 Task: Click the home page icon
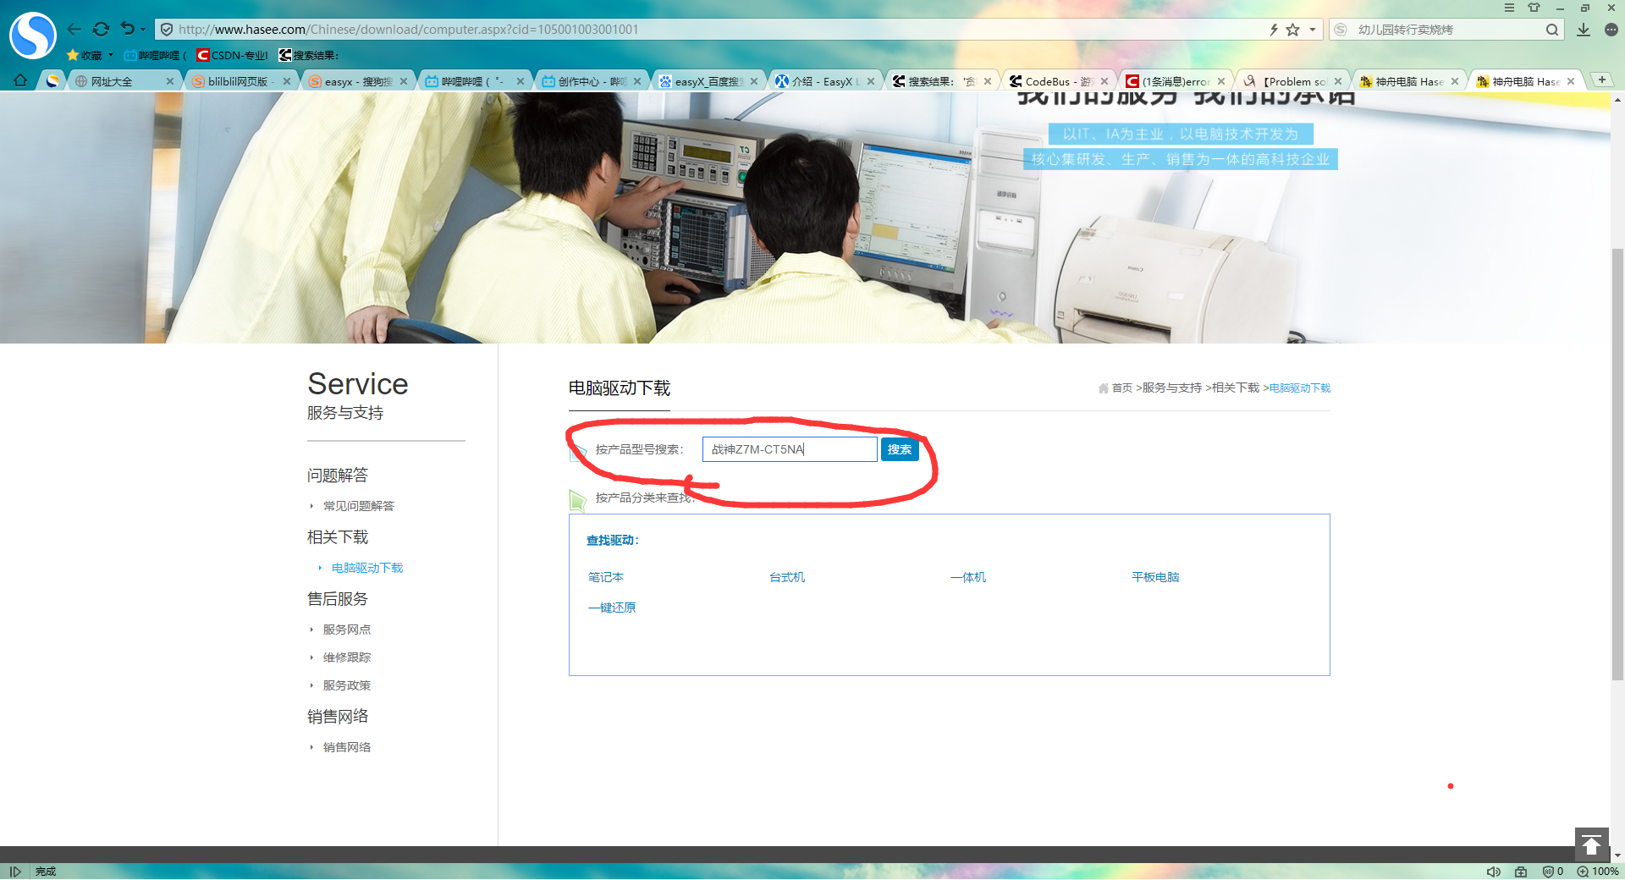point(20,80)
